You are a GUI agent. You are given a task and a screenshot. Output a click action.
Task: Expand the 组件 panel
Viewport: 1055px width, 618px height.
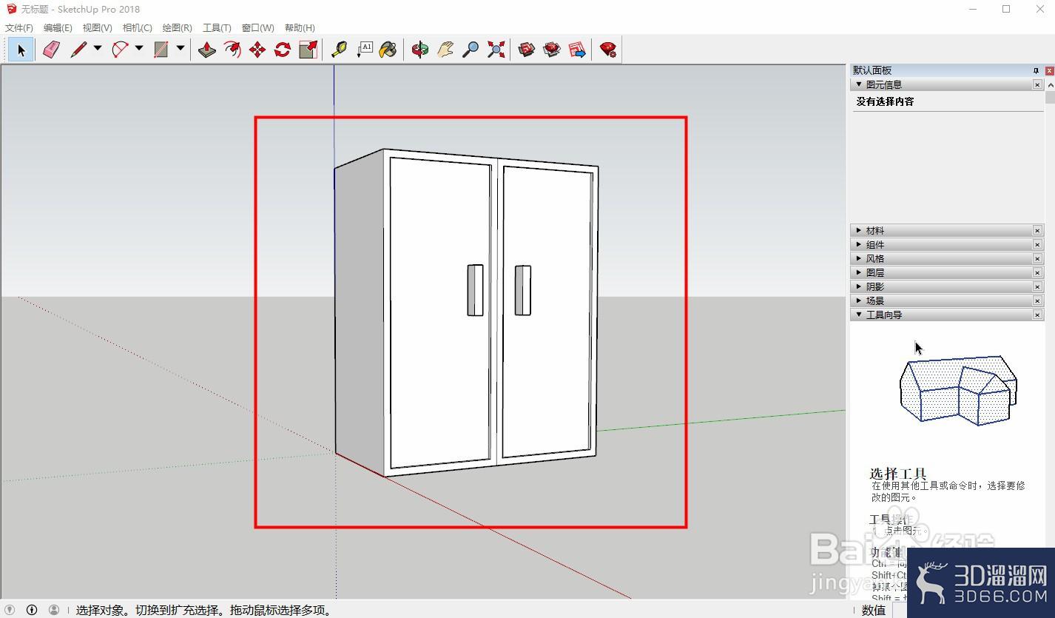(859, 245)
